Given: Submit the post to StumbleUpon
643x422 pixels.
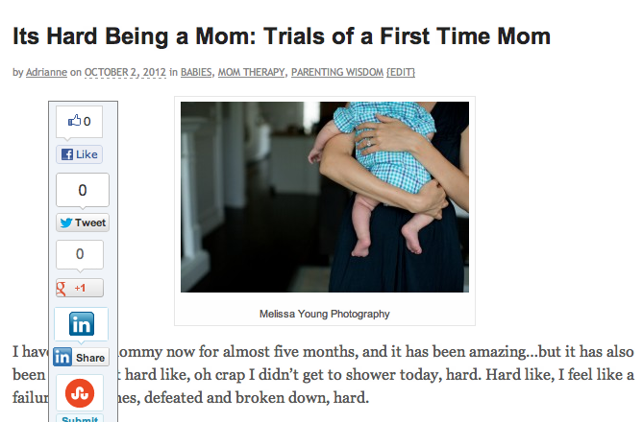Looking at the screenshot, I should pyautogui.click(x=82, y=418).
